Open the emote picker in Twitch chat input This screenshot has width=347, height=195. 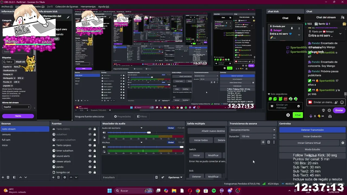(342, 102)
